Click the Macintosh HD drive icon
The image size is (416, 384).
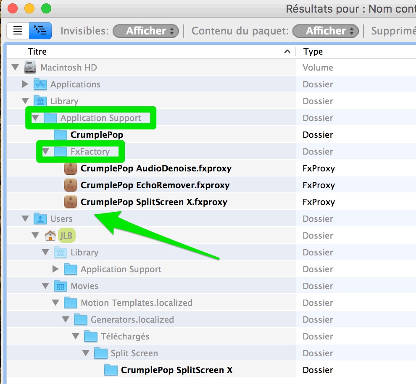[x=30, y=67]
